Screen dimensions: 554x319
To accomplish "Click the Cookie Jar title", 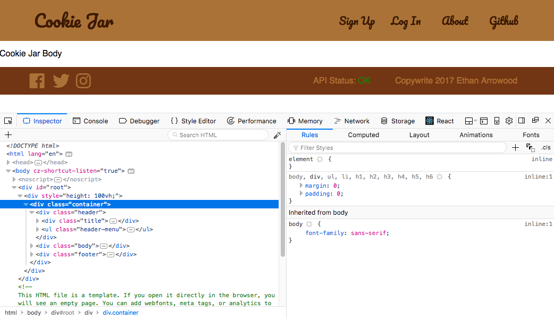I will point(74,21).
